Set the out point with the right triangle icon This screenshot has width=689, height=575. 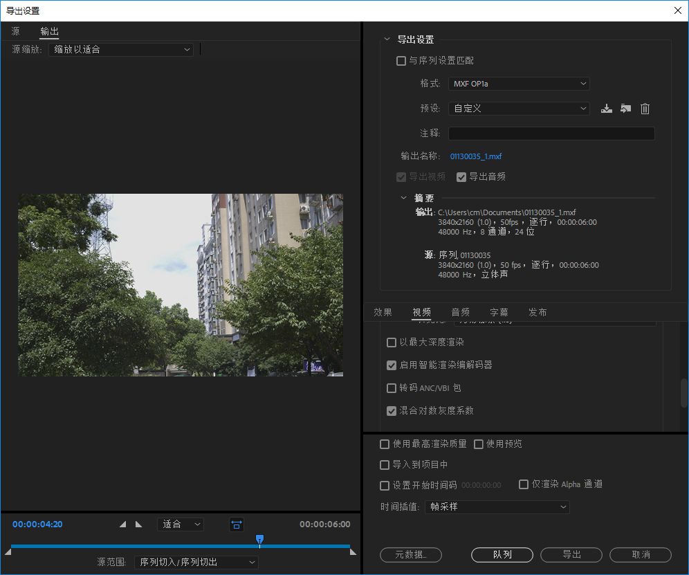[140, 524]
